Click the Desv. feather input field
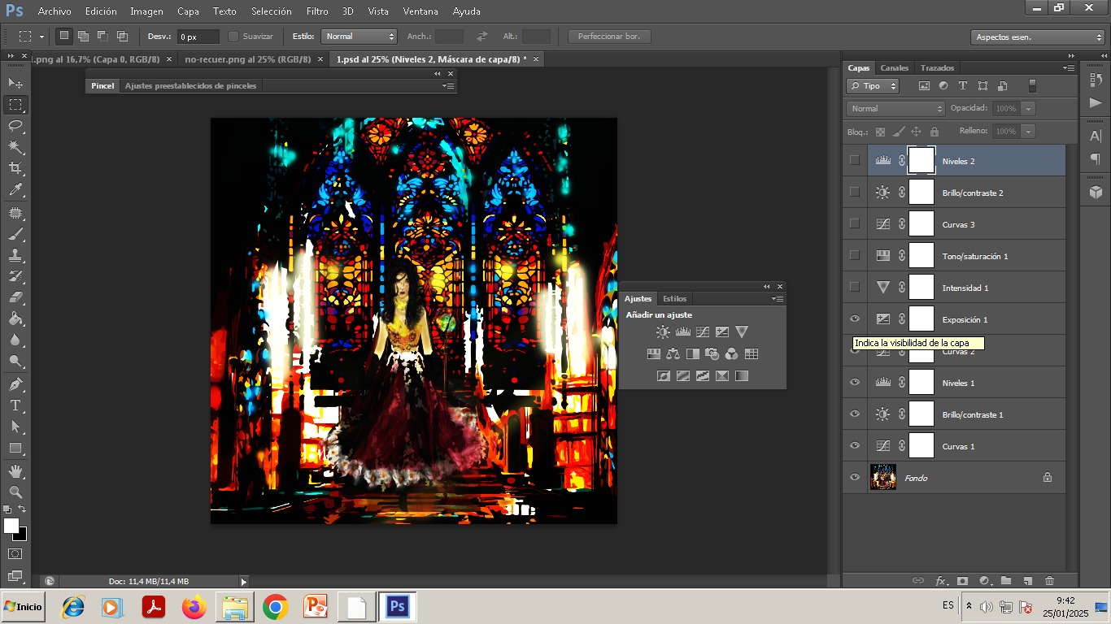This screenshot has height=624, width=1111. tap(198, 37)
